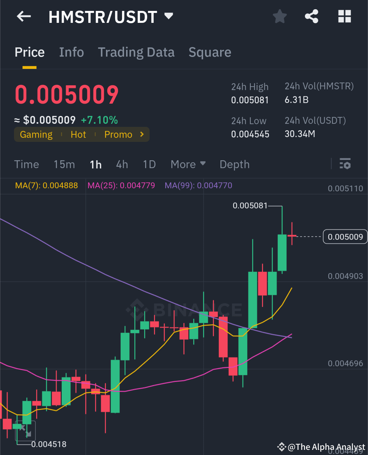The image size is (368, 455).
Task: Switch to the Trading Data tab
Action: point(136,52)
